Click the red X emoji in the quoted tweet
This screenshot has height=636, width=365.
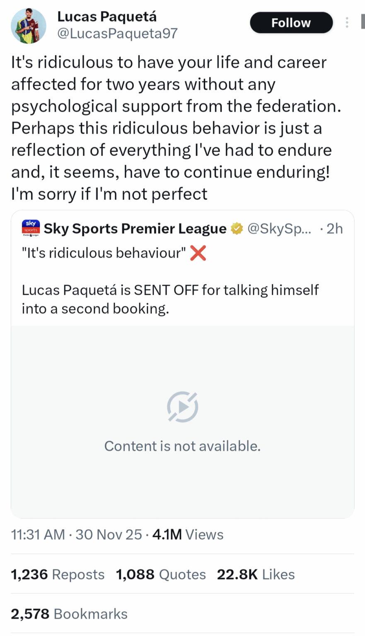click(198, 253)
